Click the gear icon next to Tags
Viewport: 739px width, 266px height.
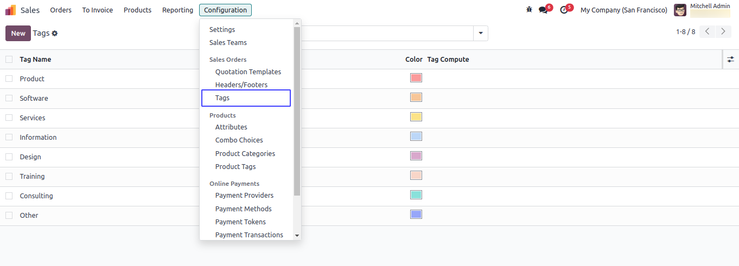tap(55, 34)
